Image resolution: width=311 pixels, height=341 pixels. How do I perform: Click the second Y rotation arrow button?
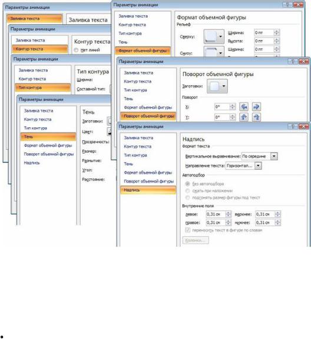click(x=256, y=117)
